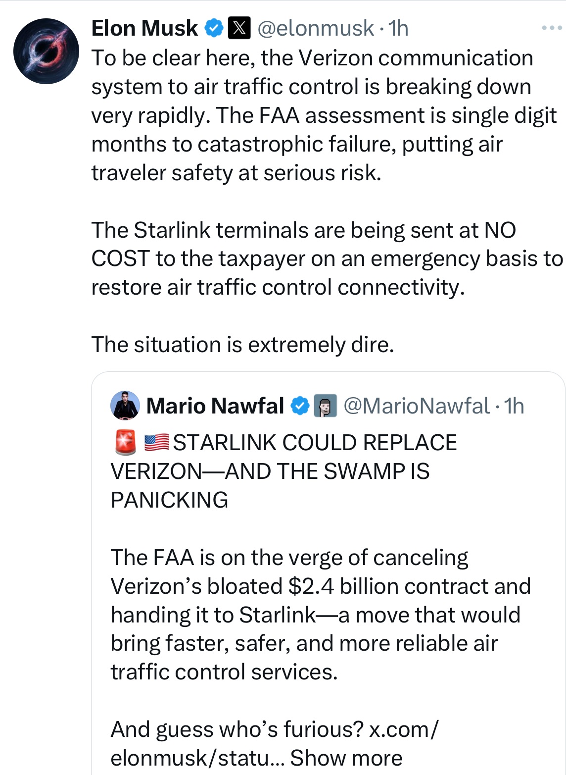The height and width of the screenshot is (775, 566).
Task: Click the X logo affiliation badge
Action: (239, 28)
